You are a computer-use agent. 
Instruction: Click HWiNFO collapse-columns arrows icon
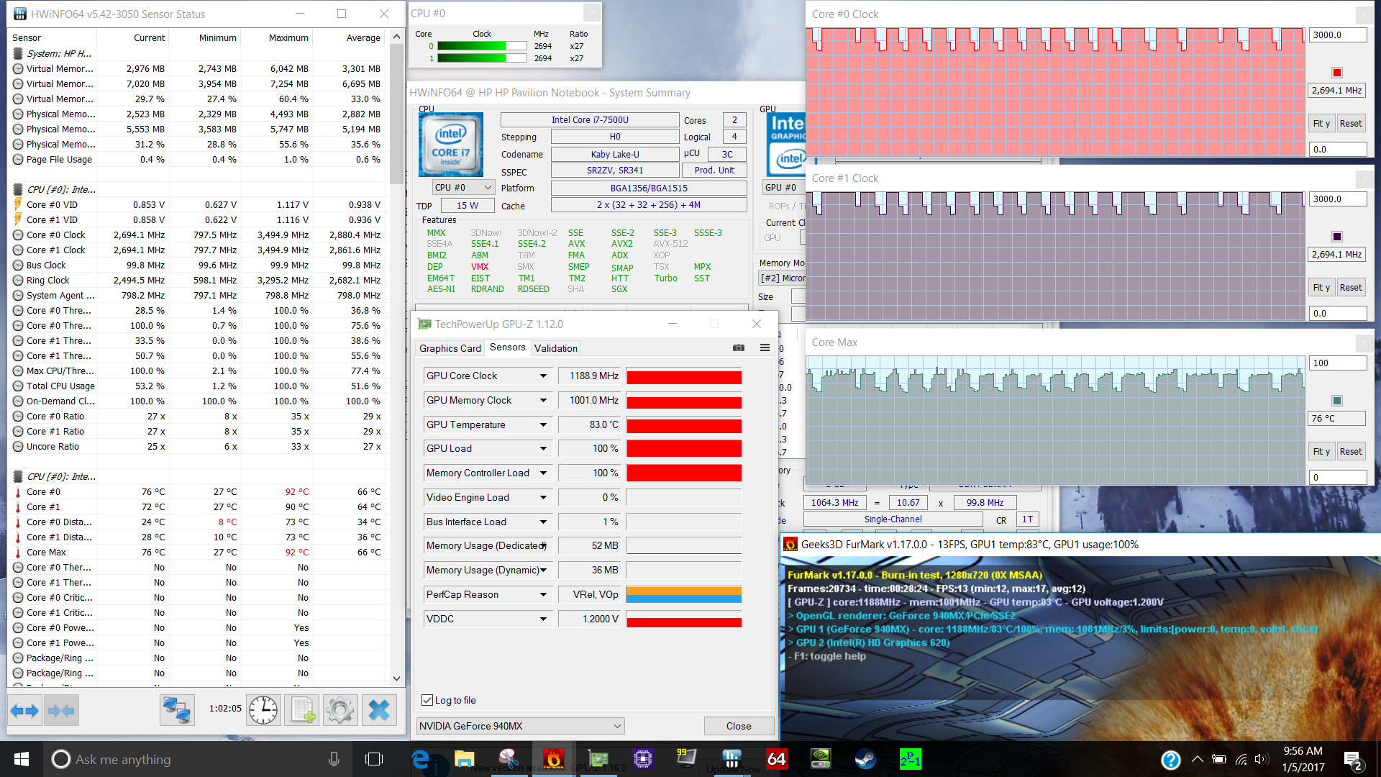tap(61, 711)
